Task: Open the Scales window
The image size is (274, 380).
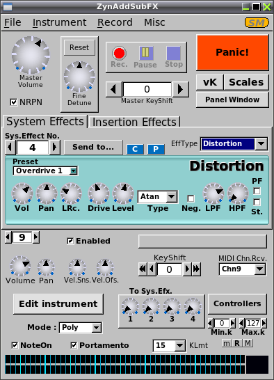Action: coord(246,82)
